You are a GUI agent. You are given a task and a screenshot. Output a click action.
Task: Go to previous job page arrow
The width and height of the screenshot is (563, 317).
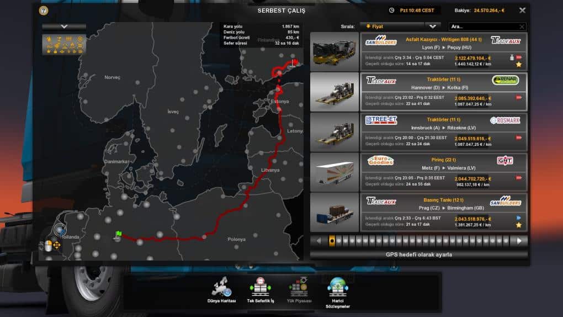tap(318, 241)
